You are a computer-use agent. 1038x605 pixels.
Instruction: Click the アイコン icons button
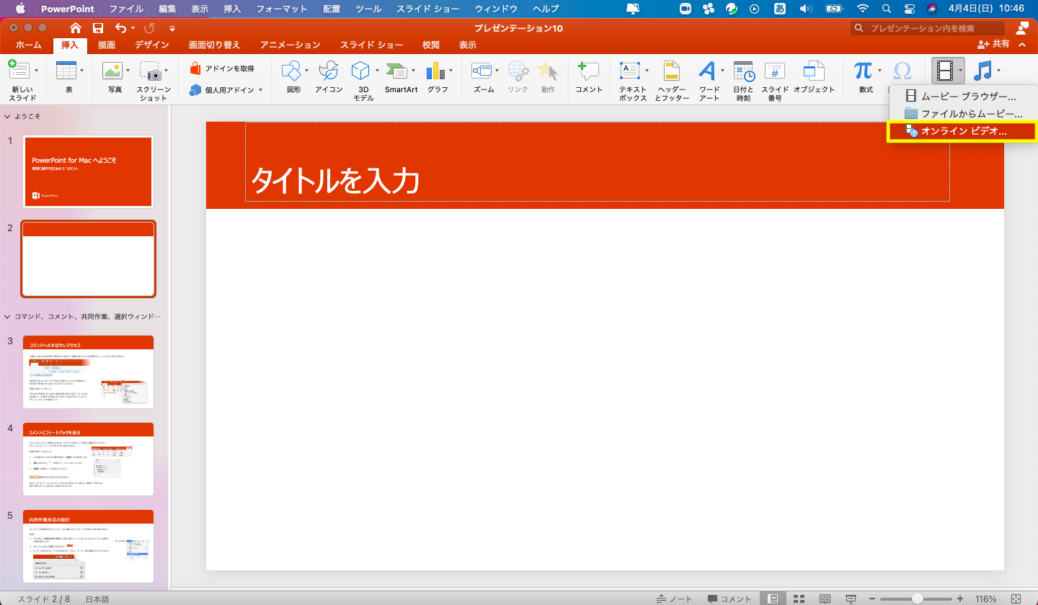coord(329,71)
